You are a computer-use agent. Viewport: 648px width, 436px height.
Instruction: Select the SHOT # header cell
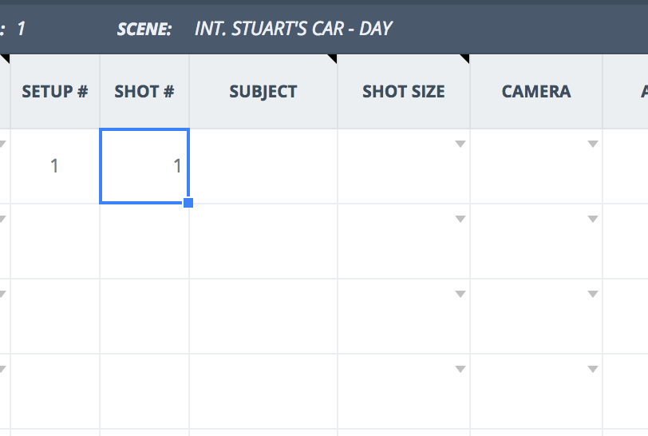(144, 91)
